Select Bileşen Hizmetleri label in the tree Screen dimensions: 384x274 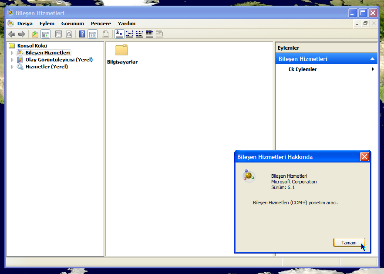(48, 53)
